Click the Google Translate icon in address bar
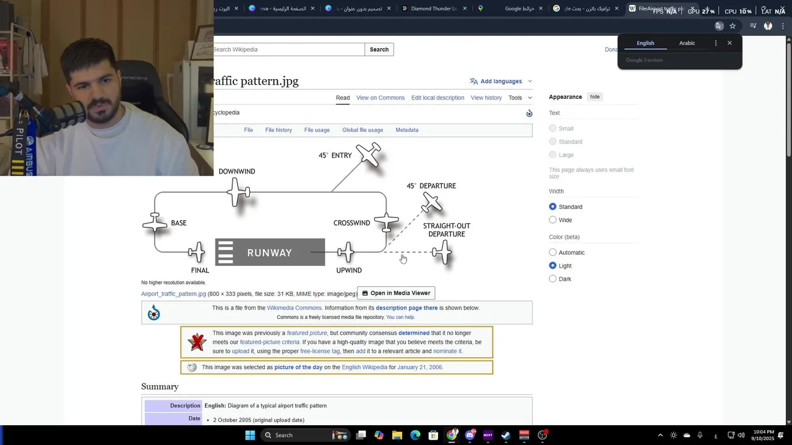792x445 pixels. click(719, 26)
